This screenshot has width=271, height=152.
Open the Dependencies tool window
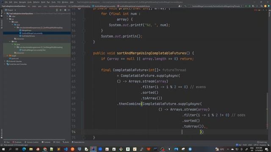(x=78, y=142)
